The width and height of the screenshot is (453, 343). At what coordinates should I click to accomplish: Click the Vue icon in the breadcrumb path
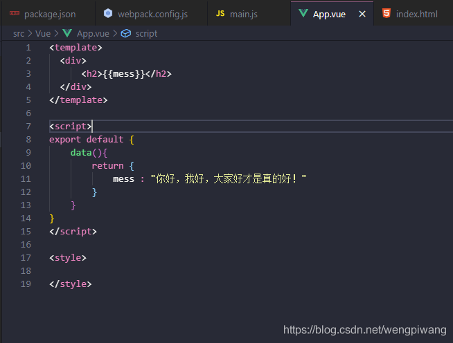[67, 33]
